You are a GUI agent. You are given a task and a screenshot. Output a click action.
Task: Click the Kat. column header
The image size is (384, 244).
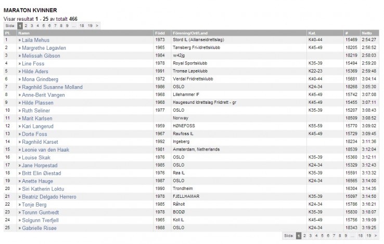tap(312, 33)
